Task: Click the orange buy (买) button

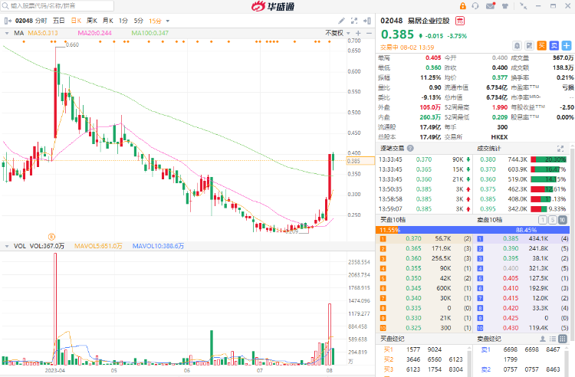Action: 541,46
